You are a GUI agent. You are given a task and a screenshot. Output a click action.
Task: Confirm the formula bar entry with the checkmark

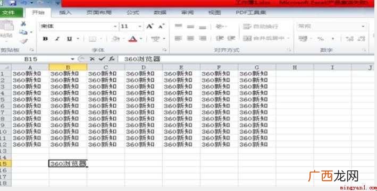click(102, 59)
